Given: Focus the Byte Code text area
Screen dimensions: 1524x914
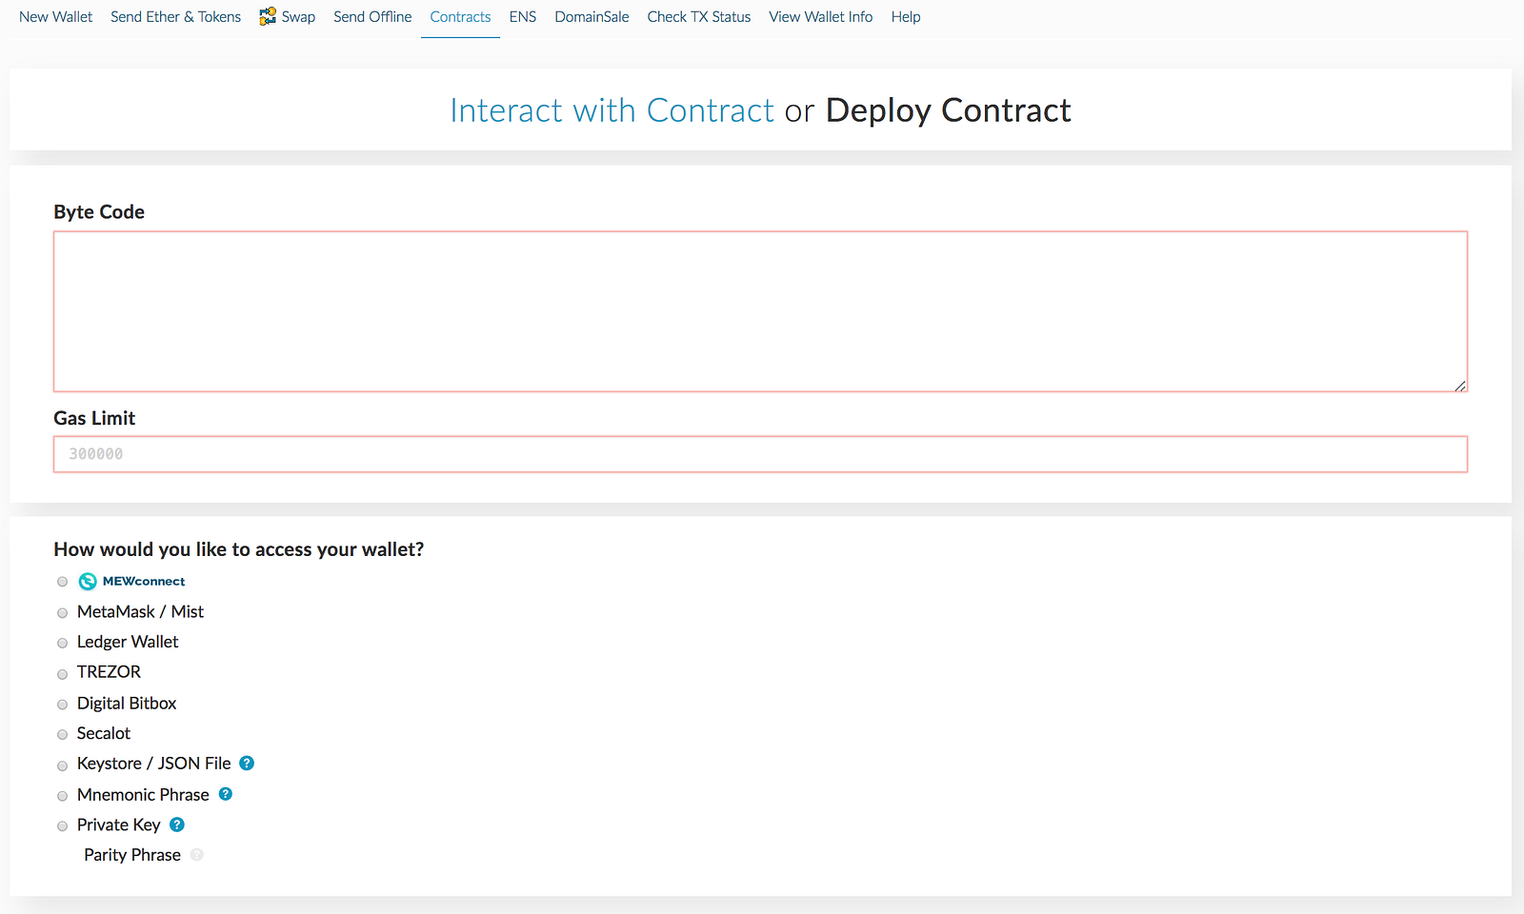Looking at the screenshot, I should point(760,310).
